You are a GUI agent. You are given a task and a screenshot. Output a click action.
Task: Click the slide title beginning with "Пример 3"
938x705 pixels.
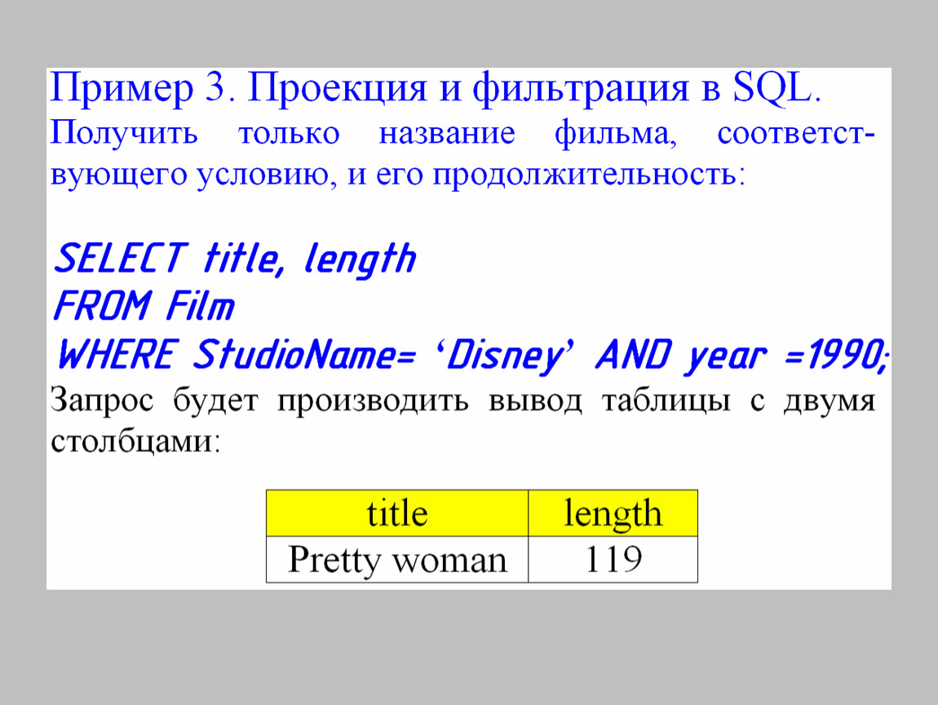(x=436, y=89)
